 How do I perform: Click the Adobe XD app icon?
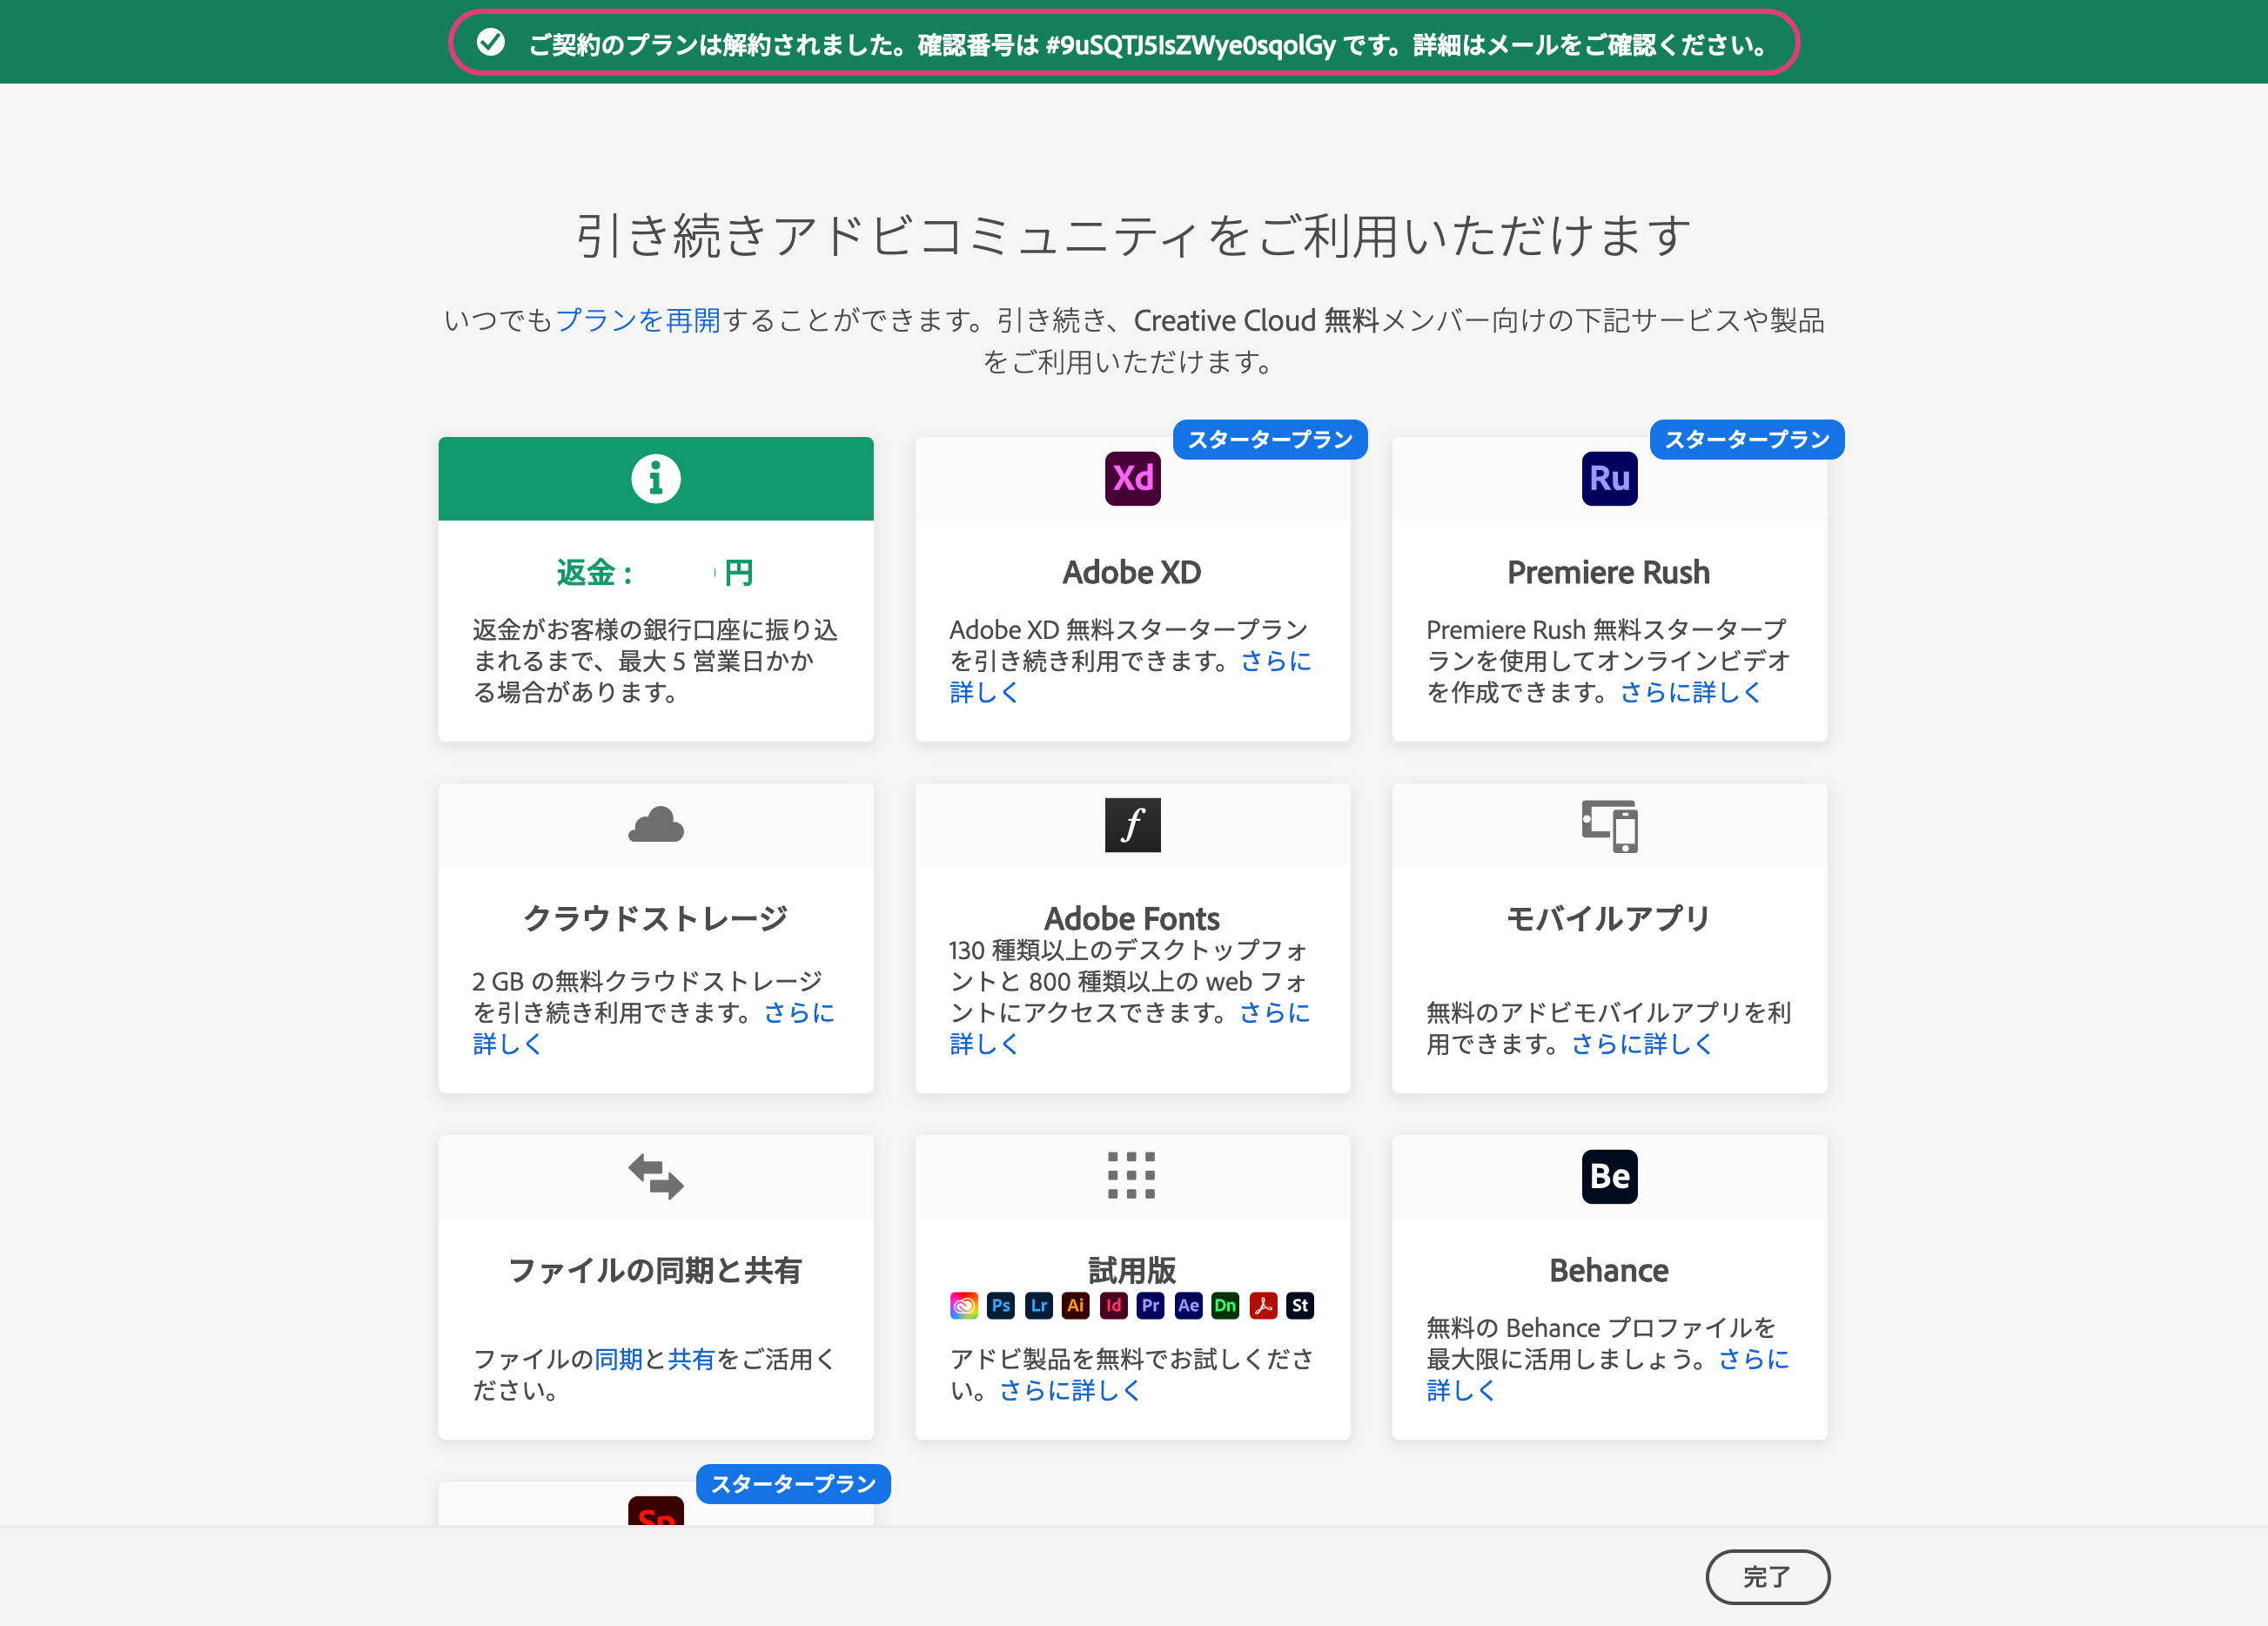coord(1132,478)
